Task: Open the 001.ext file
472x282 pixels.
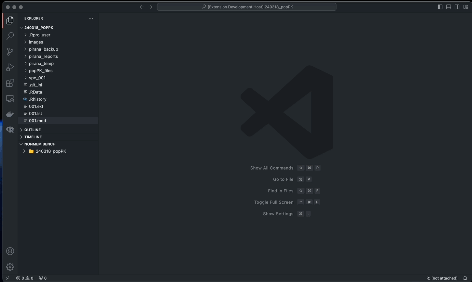Action: point(58,106)
